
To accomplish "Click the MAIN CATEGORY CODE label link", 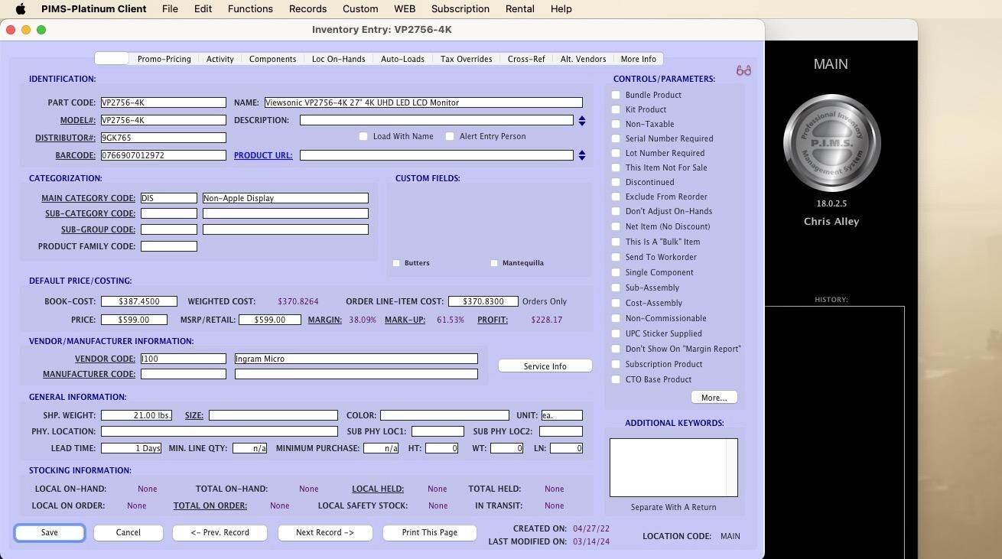I will click(x=89, y=198).
